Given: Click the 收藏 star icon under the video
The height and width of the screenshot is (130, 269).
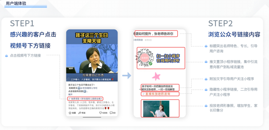Looking at the screenshot, I should tap(70, 113).
